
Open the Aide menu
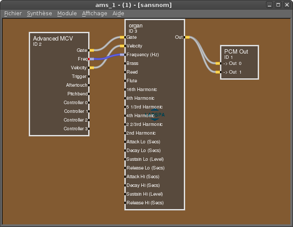(118, 14)
